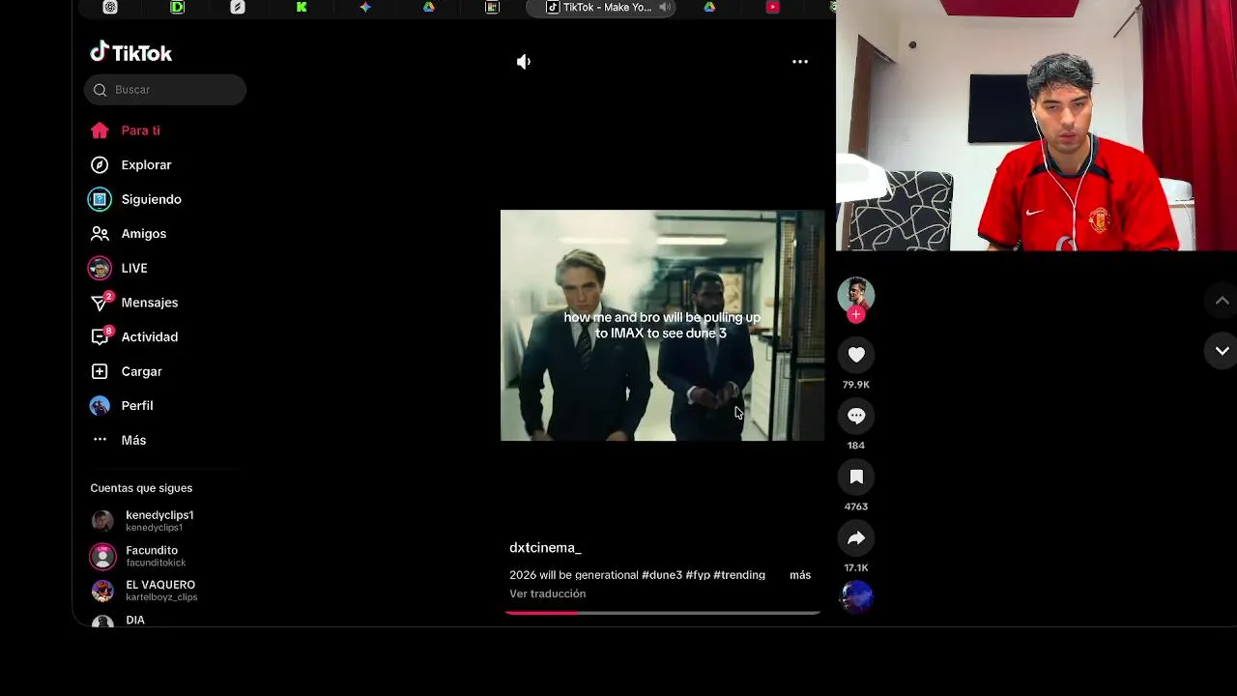Click hashtag #dune3 in caption
Viewport: 1237px width, 696px height.
click(662, 575)
